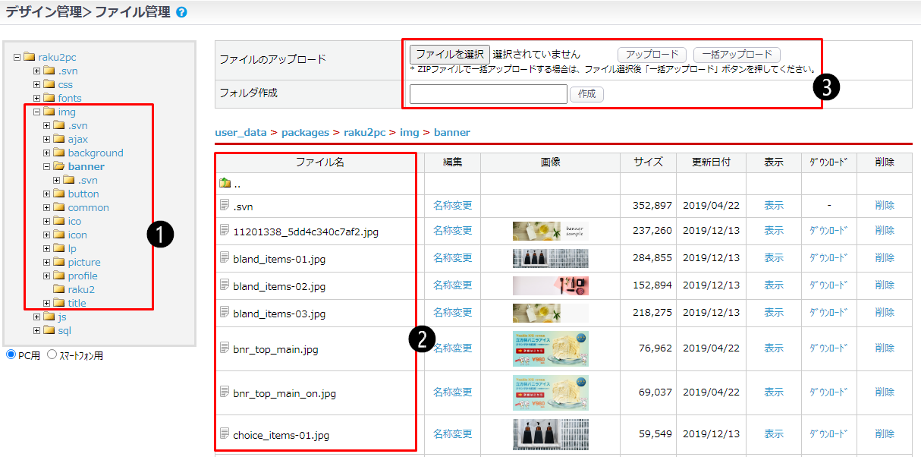Screen dimensions: 921x457
Task: Open the bnr_top_main.jpg thumbnail image
Action: pos(550,348)
